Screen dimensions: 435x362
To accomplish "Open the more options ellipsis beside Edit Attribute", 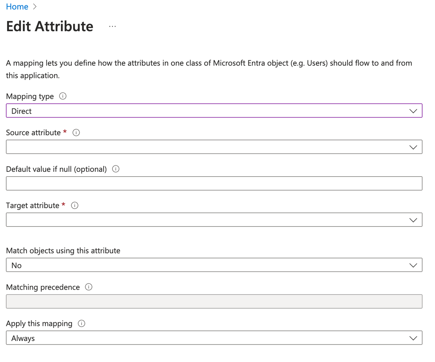I will (x=112, y=26).
